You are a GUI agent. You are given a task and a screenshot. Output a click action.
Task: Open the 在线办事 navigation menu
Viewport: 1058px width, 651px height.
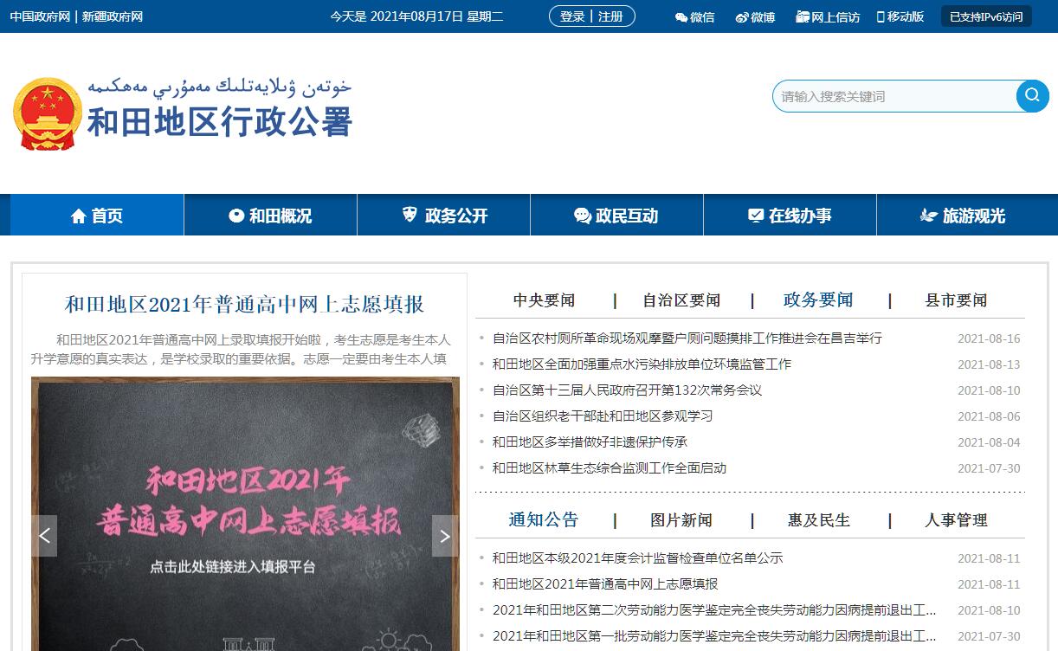(790, 216)
